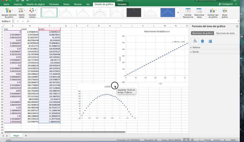Apply the dark black chart style thumbnail
This screenshot has width=244, height=142.
click(134, 12)
